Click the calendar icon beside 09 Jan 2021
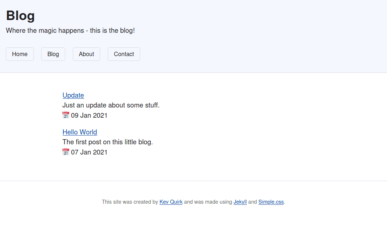The height and width of the screenshot is (231, 387). pyautogui.click(x=66, y=115)
